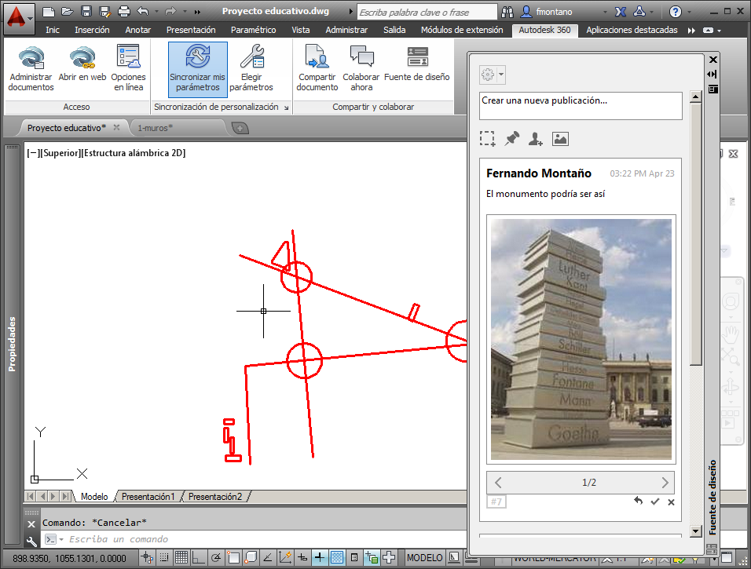Toggle grid display in status bar

point(181,557)
